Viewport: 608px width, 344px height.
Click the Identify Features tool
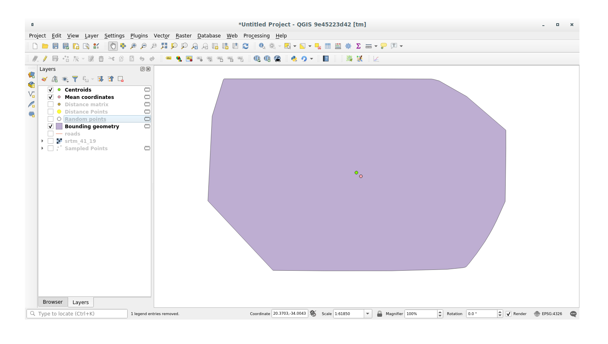[262, 46]
